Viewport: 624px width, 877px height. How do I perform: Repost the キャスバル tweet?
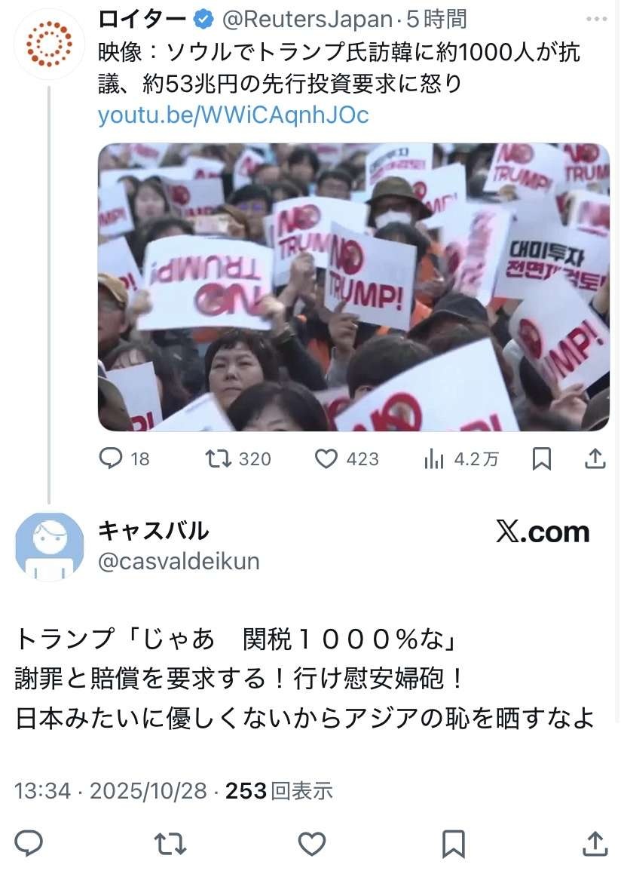pos(170,844)
